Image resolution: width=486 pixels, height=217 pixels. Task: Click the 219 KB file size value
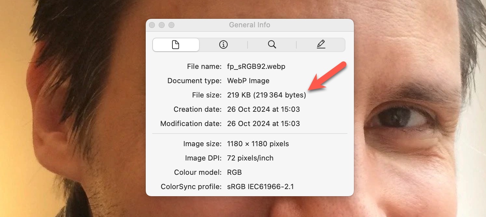pyautogui.click(x=266, y=95)
